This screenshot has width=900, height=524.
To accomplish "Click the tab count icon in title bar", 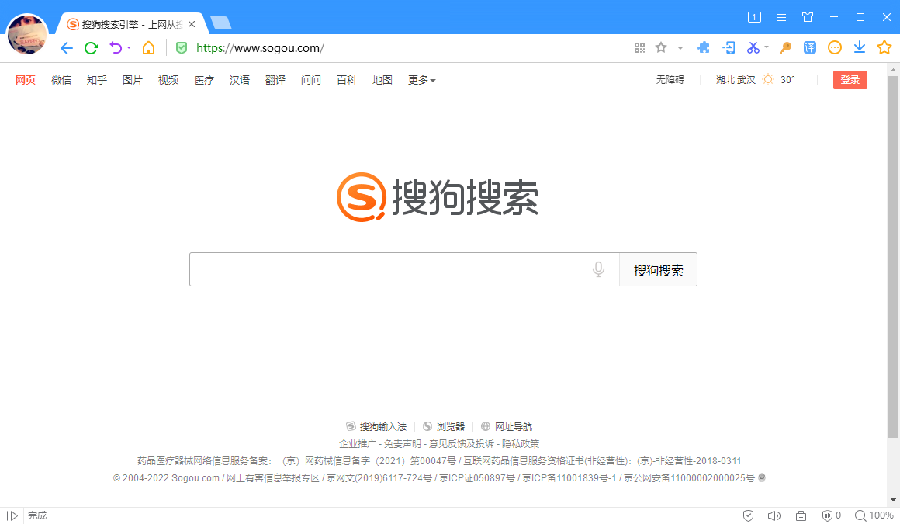I will (754, 17).
